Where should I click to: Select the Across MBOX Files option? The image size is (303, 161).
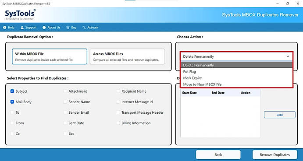tap(127, 56)
